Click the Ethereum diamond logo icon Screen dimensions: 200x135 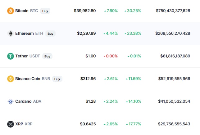click(11, 34)
